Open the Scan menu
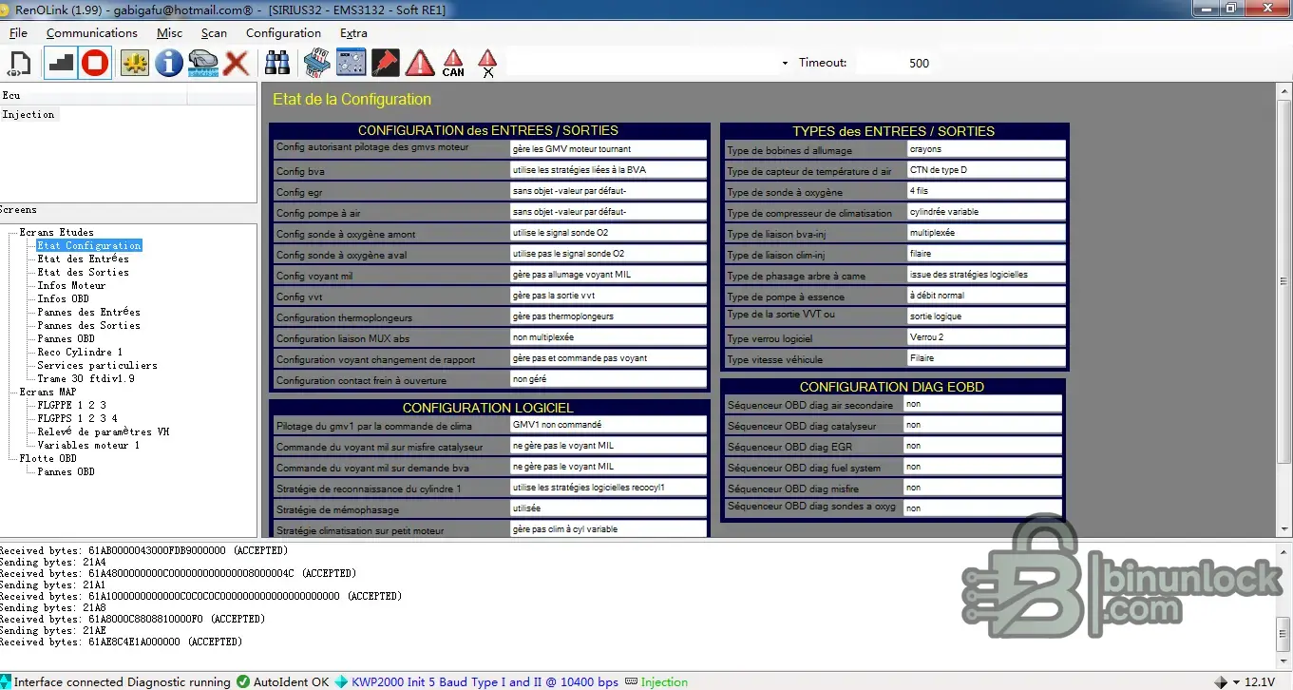 (214, 33)
